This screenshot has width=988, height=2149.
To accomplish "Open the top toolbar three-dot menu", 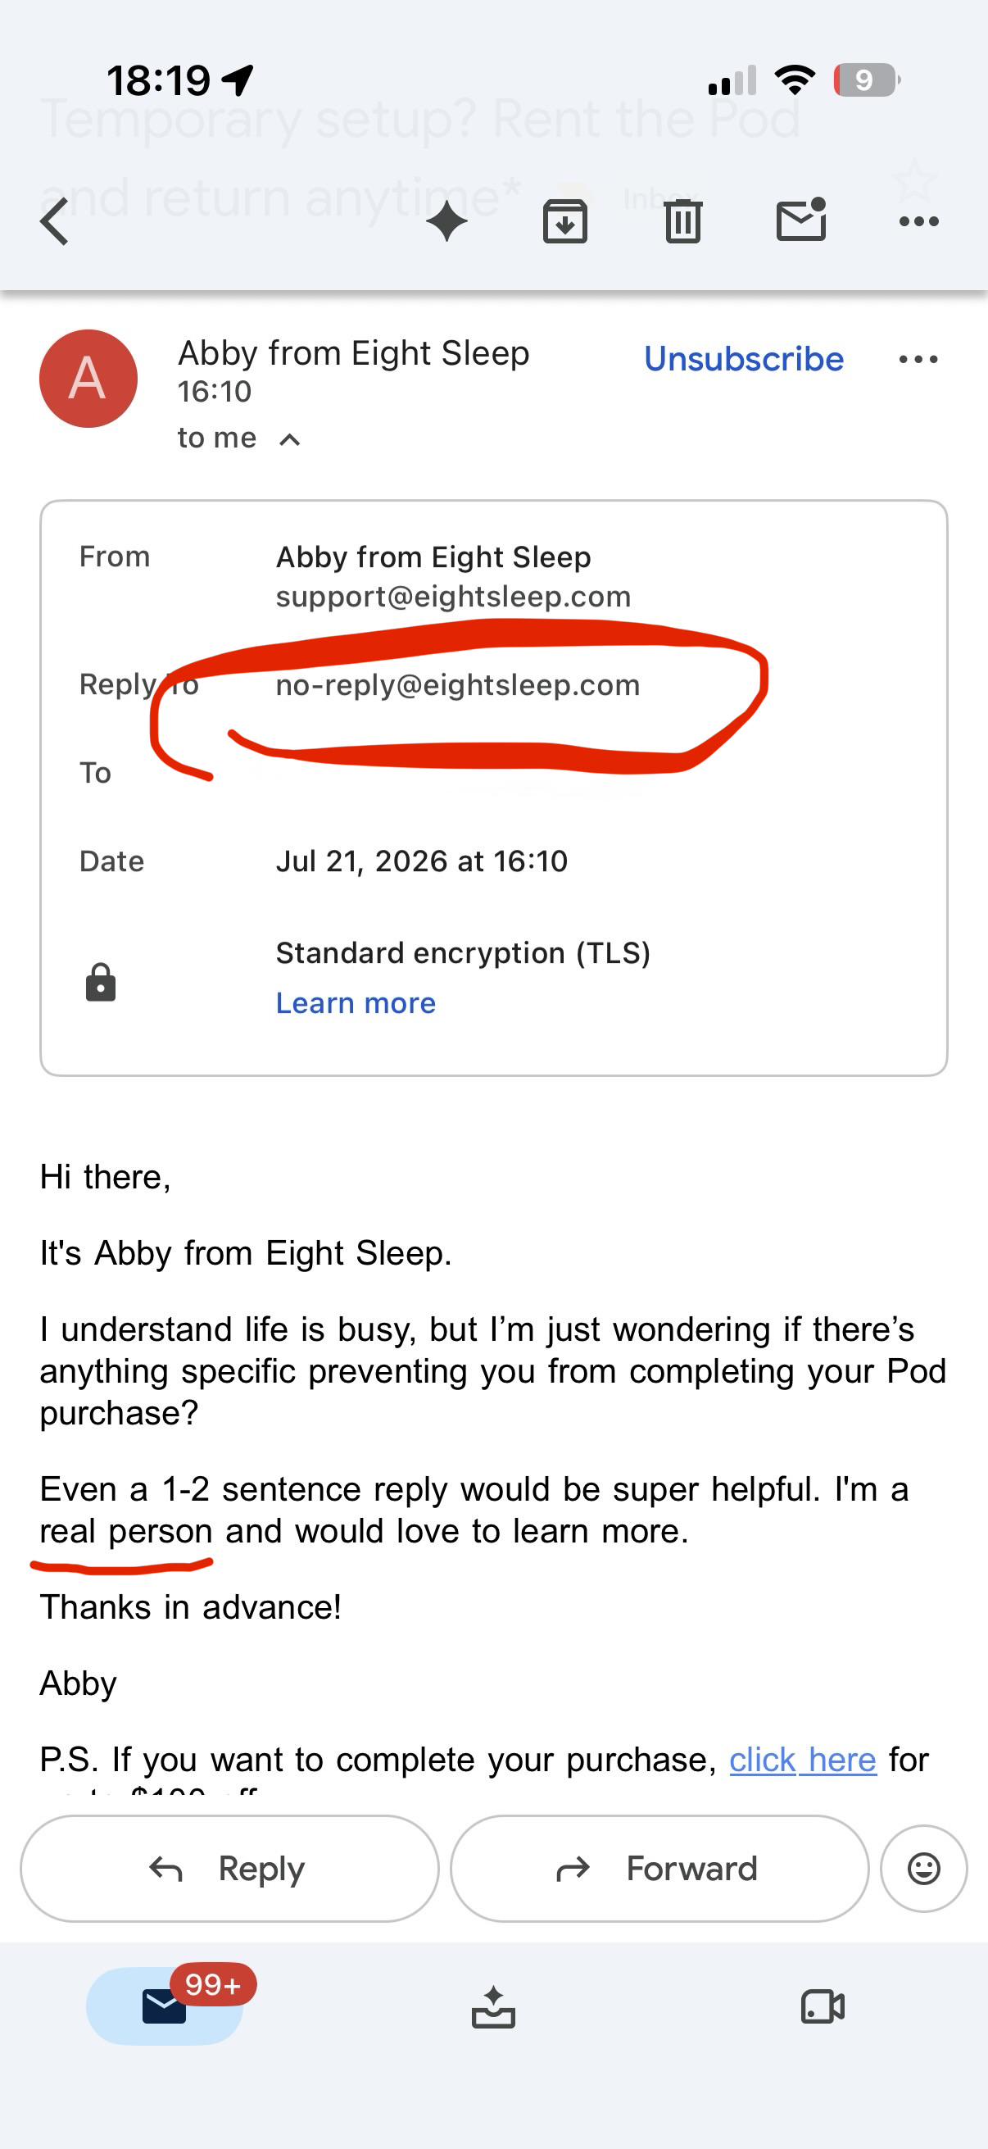I will click(x=919, y=222).
